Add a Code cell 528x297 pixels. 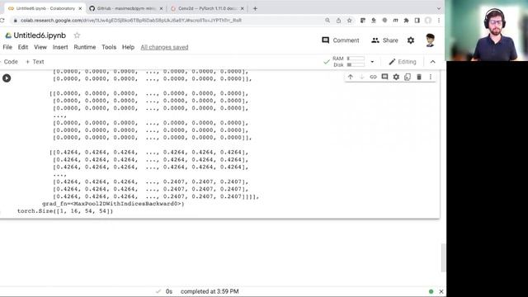coord(9,62)
